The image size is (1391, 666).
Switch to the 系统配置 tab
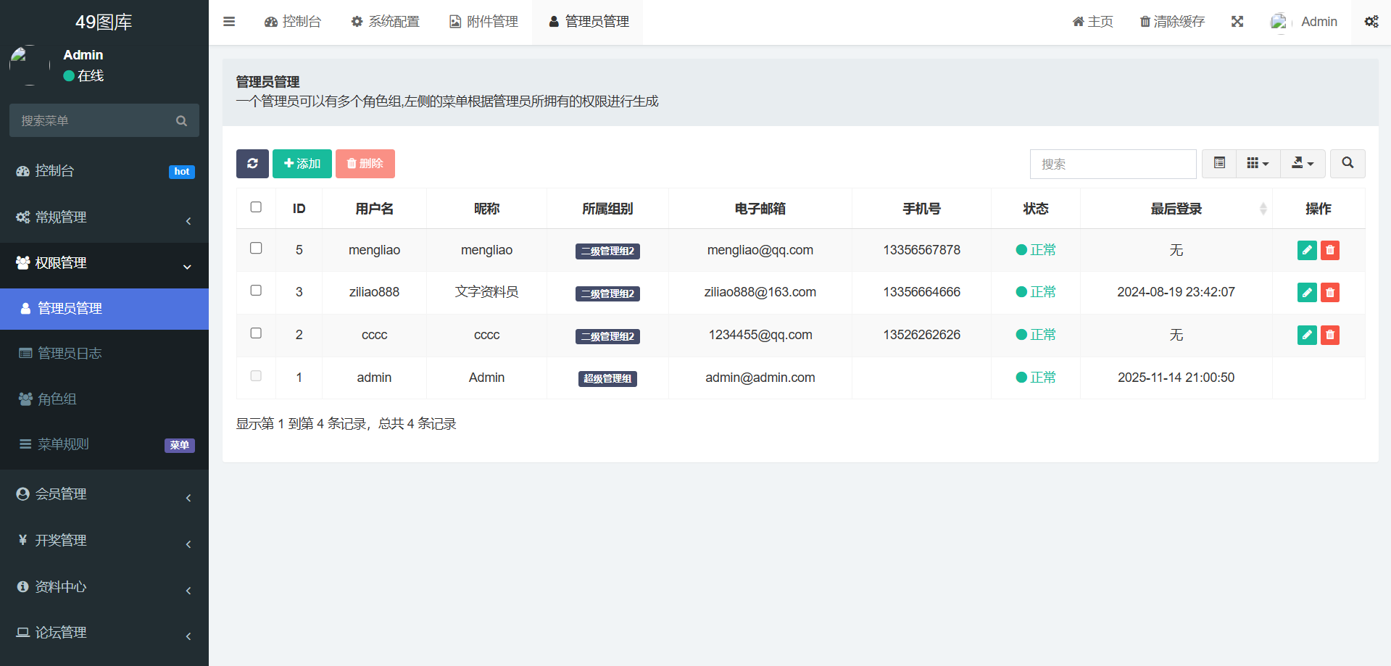385,22
